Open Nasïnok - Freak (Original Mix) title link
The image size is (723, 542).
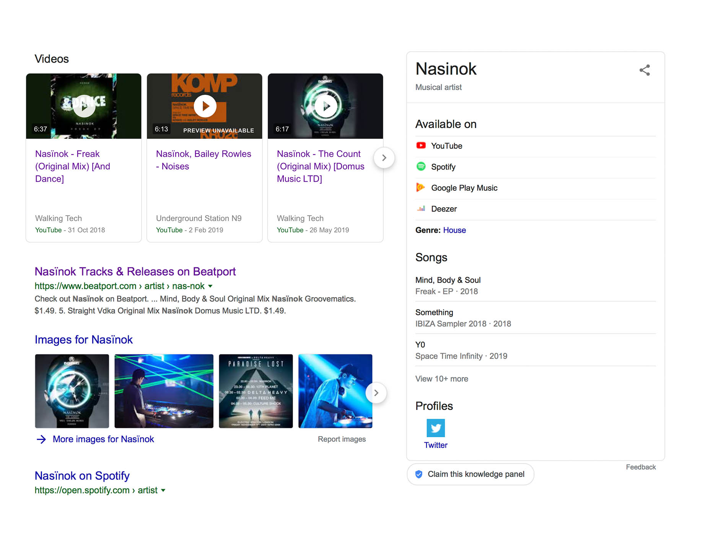click(x=73, y=166)
